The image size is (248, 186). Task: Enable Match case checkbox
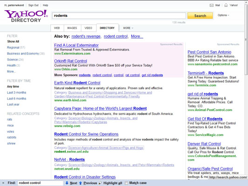click(126, 183)
